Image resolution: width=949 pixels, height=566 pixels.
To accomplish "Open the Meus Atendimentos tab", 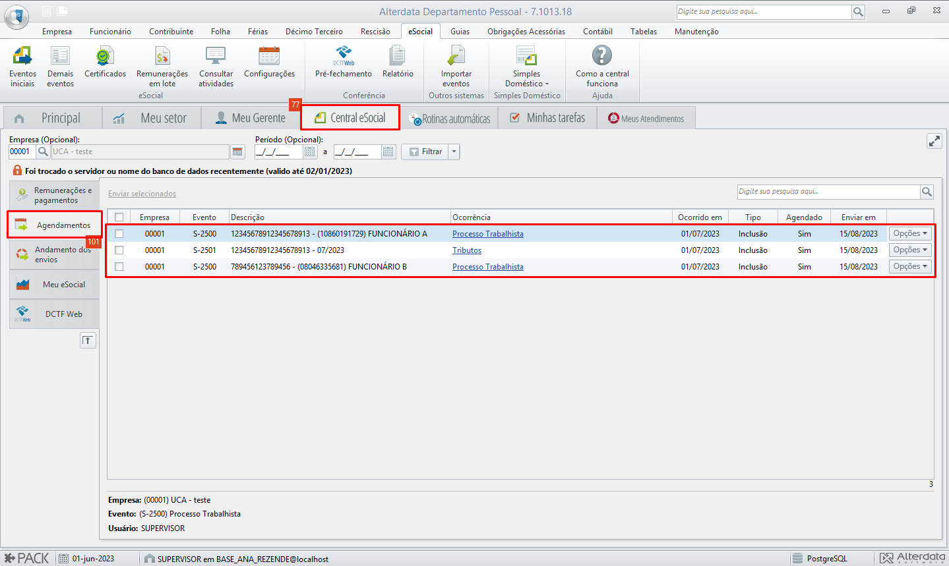I will (646, 119).
